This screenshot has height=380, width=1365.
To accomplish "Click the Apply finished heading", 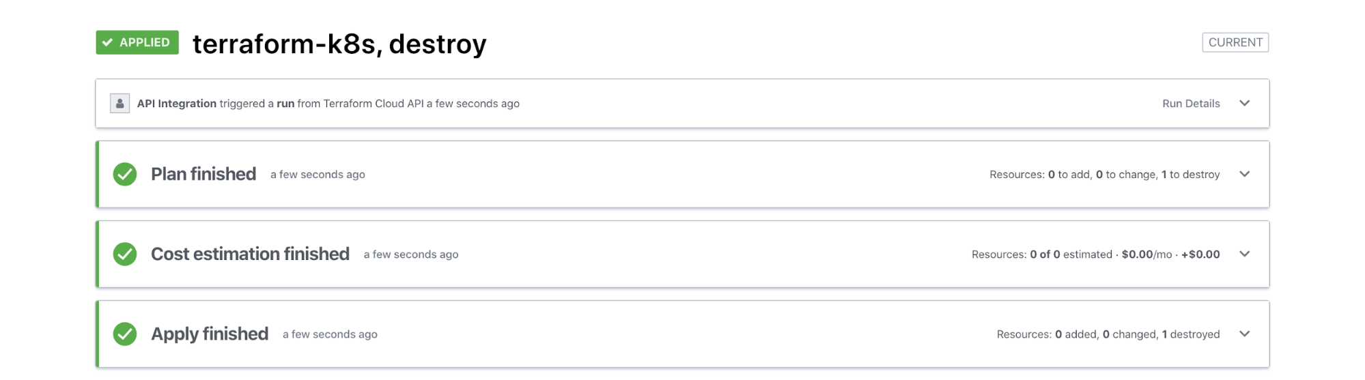I will point(210,334).
